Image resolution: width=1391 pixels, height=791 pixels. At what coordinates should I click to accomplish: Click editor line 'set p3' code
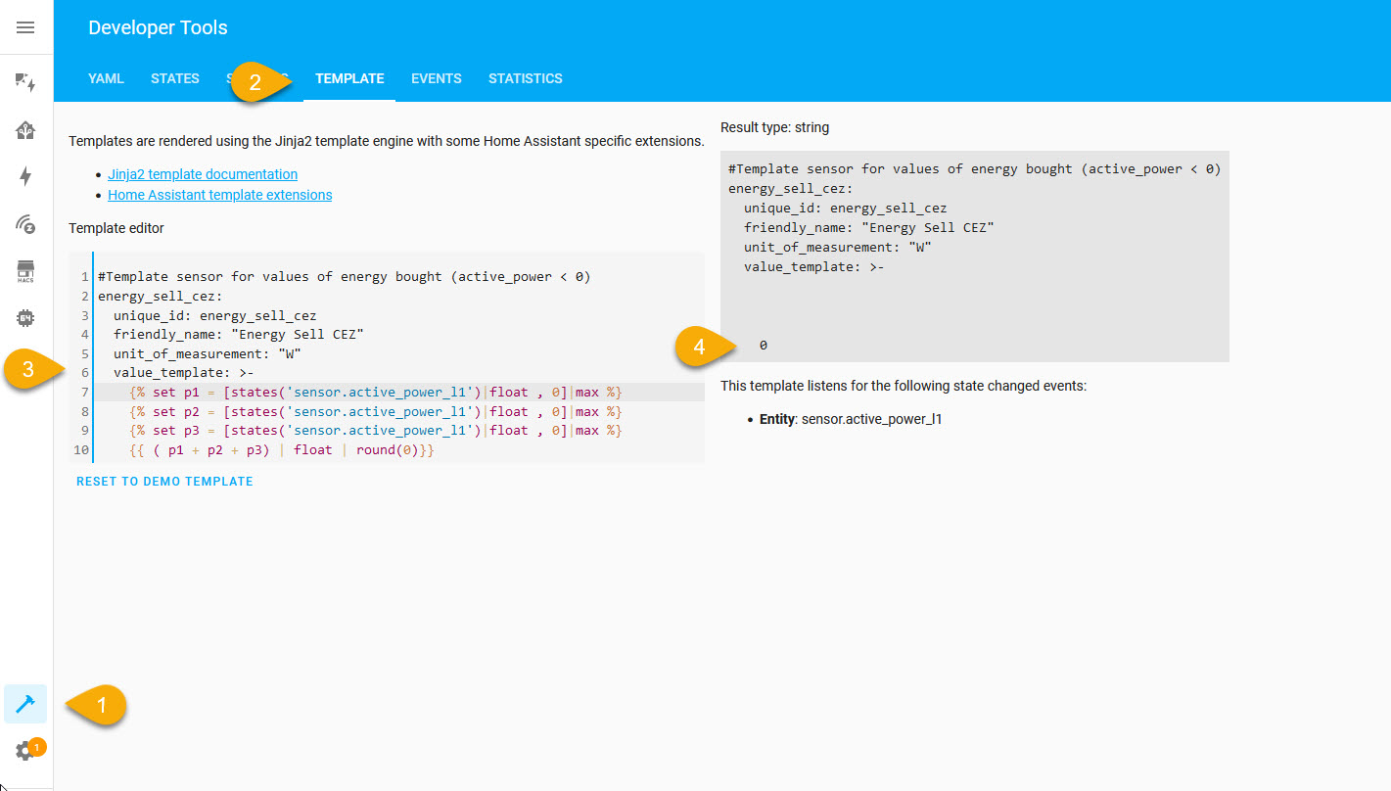point(376,431)
